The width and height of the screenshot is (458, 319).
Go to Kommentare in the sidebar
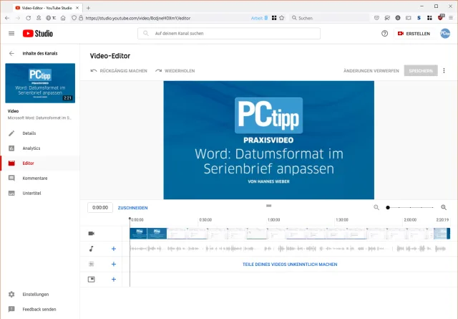[35, 178]
